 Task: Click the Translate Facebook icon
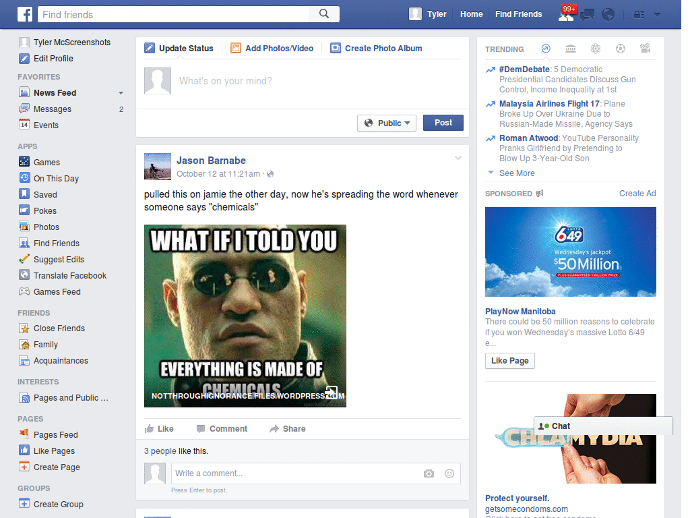click(x=24, y=275)
